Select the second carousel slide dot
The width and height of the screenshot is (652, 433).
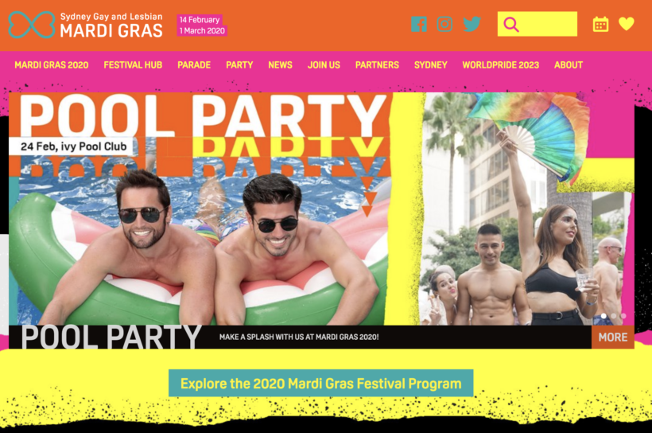613,316
